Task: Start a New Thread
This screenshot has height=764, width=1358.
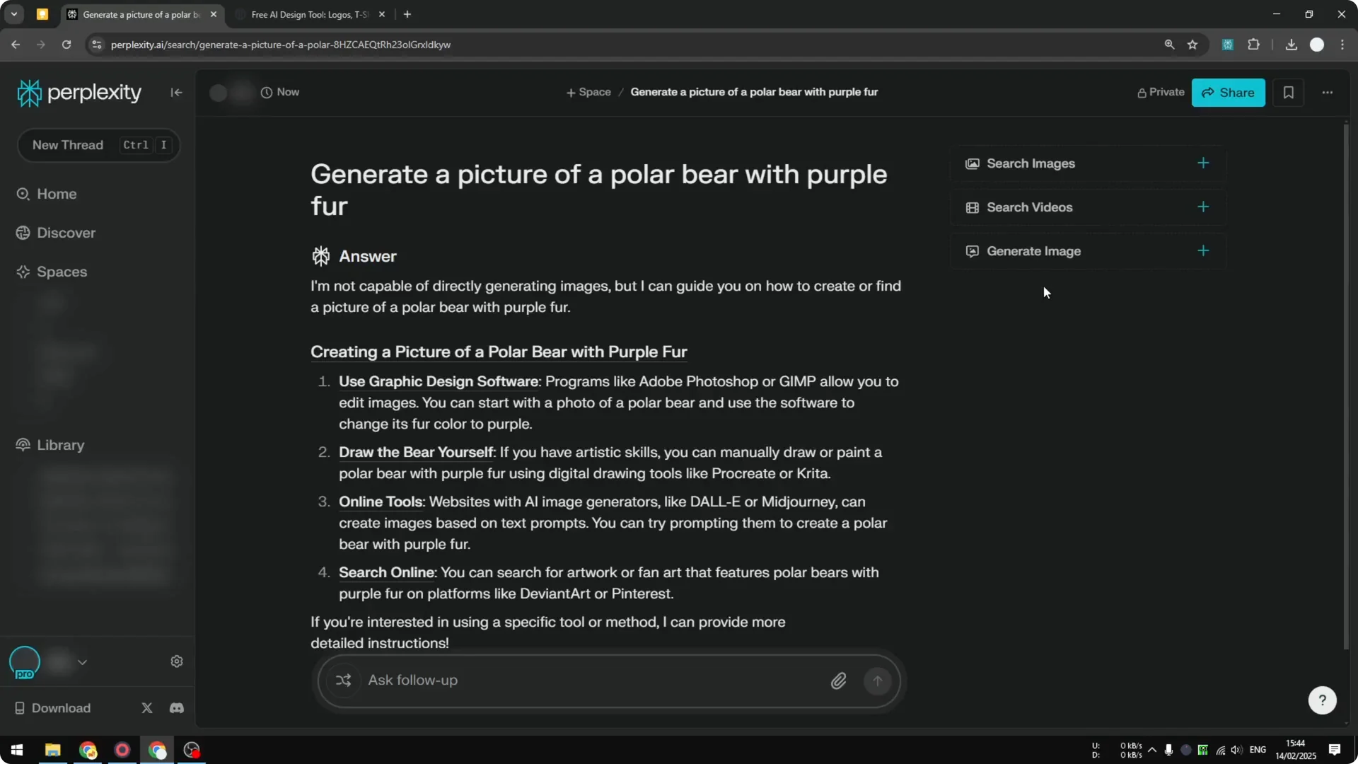Action: coord(67,145)
